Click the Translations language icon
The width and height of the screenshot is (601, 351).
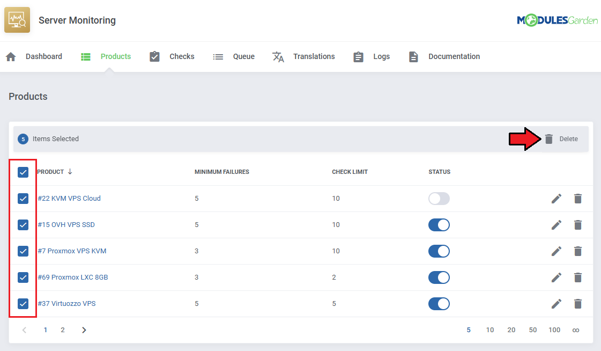[x=278, y=57]
